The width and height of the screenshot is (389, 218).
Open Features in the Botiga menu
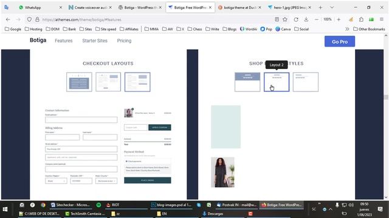(64, 41)
